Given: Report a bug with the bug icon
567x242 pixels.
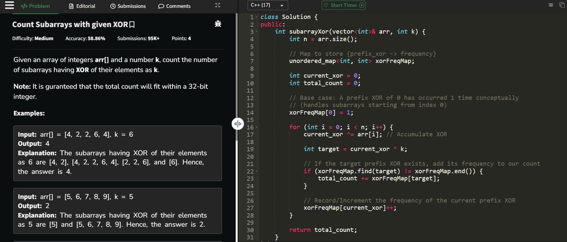Looking at the screenshot, I should (x=217, y=24).
